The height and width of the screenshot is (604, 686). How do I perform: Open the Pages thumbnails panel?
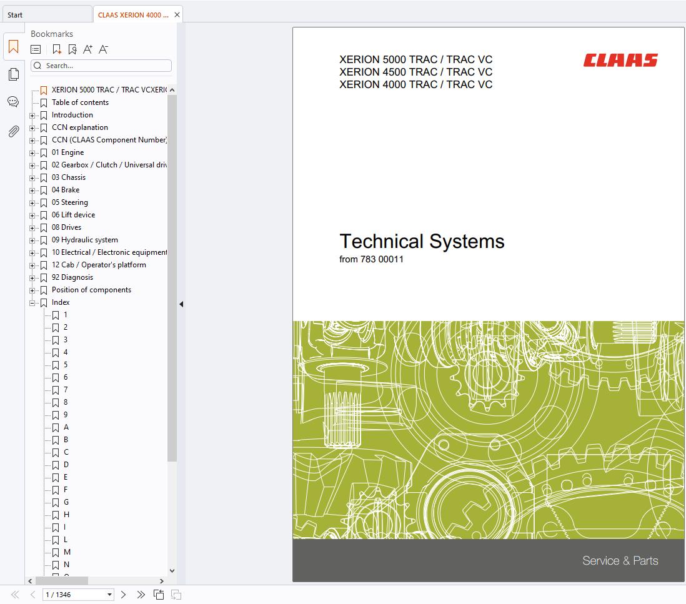tap(13, 75)
